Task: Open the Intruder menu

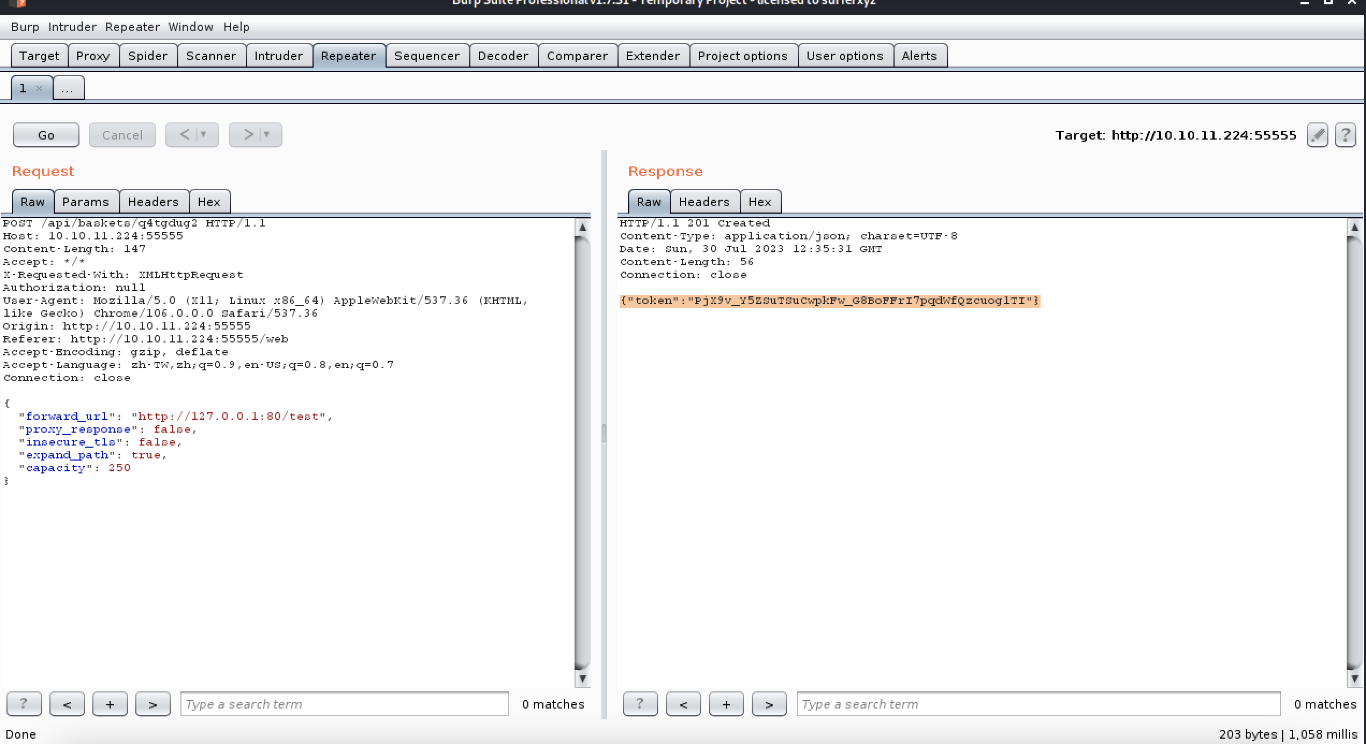Action: pos(72,27)
